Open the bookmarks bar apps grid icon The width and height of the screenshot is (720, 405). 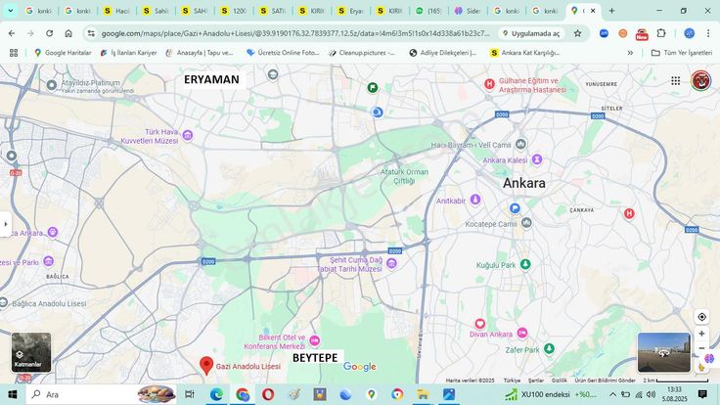point(14,53)
